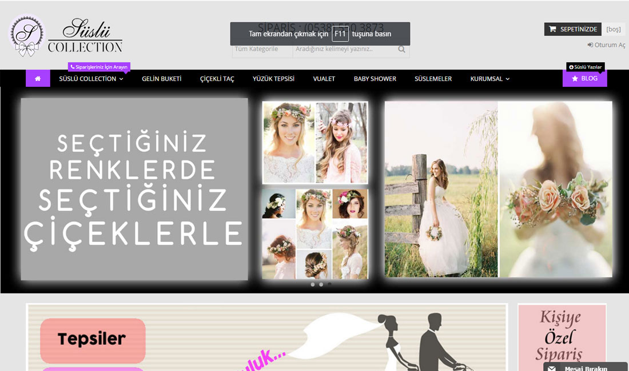
Task: Open the BABY SHOWER menu item
Action: click(375, 79)
